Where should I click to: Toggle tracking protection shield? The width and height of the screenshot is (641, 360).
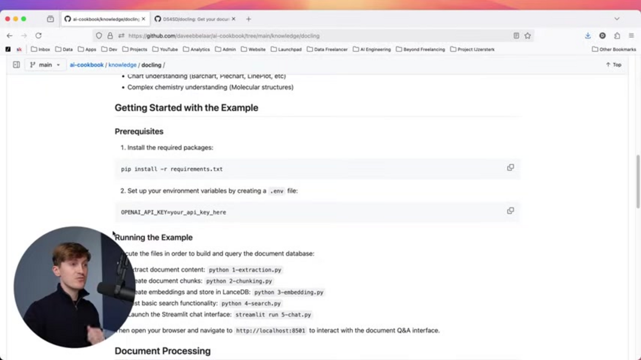click(x=99, y=36)
